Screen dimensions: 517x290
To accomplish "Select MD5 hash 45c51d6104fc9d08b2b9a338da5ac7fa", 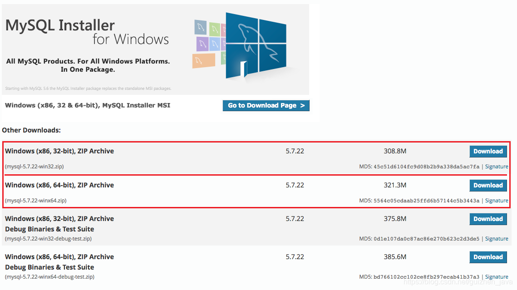I will pos(426,167).
